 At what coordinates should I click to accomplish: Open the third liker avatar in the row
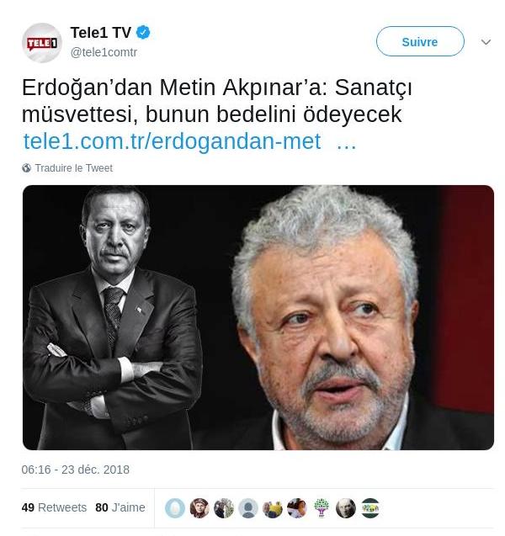[224, 507]
